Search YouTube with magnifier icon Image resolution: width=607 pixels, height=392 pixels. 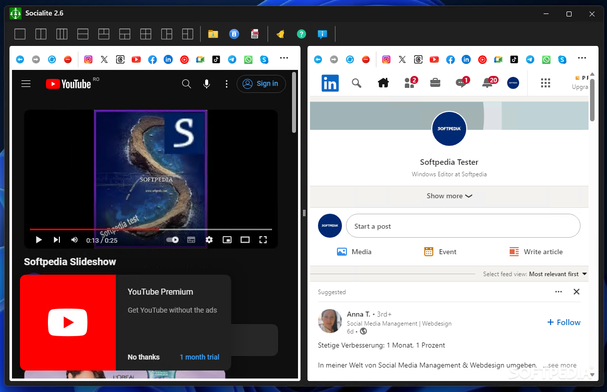point(187,84)
